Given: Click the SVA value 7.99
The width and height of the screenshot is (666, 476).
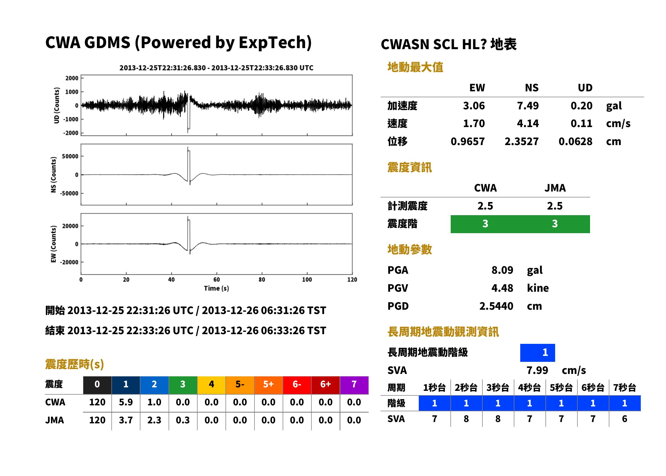Looking at the screenshot, I should pyautogui.click(x=537, y=370).
